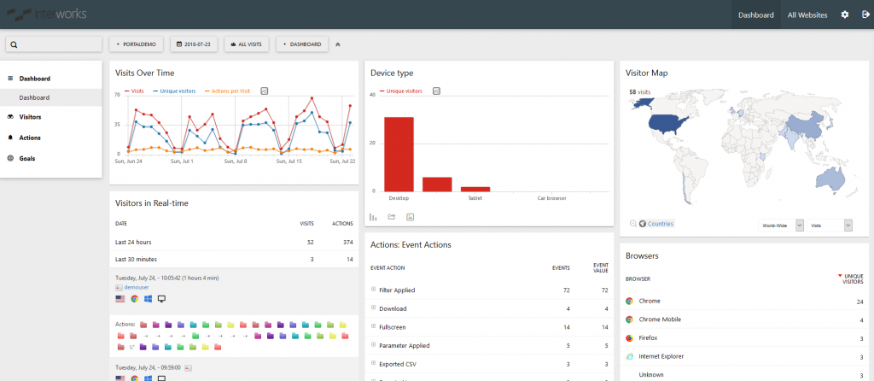
Task: Open the World-Wide region dropdown on map
Action: pyautogui.click(x=780, y=225)
